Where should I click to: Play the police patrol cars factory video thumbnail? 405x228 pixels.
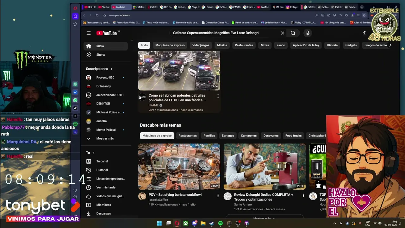[x=179, y=71]
